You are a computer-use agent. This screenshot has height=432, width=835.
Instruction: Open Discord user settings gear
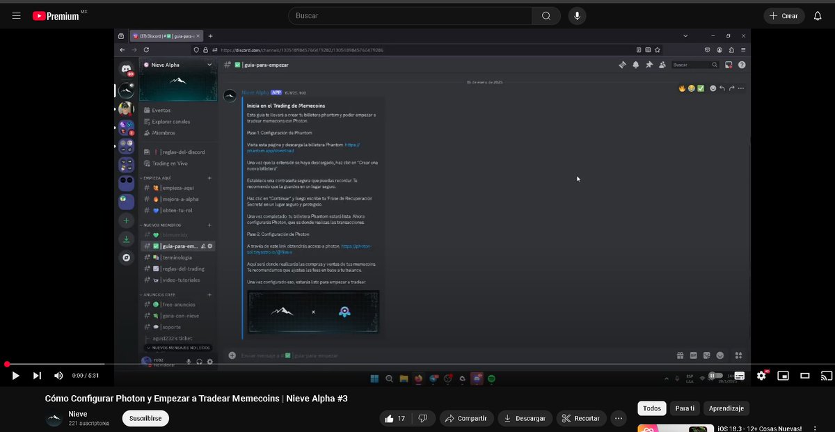(210, 361)
